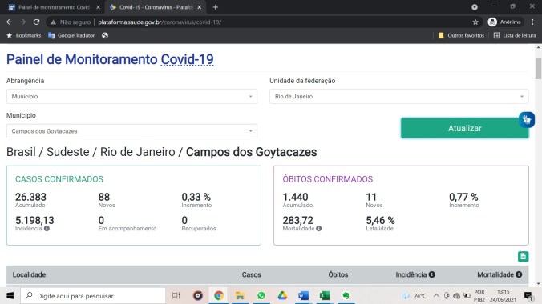The height and width of the screenshot is (304, 542).
Task: Click the Óbitos column header
Action: (x=338, y=274)
